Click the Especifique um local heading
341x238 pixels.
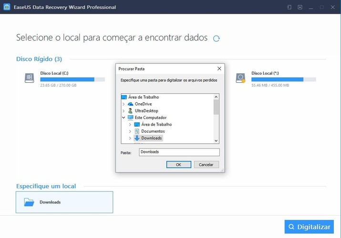point(46,186)
